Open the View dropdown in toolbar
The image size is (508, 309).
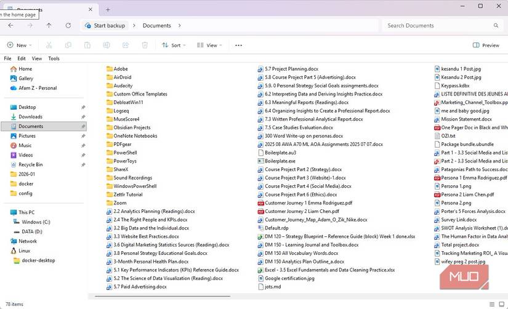[x=209, y=46]
